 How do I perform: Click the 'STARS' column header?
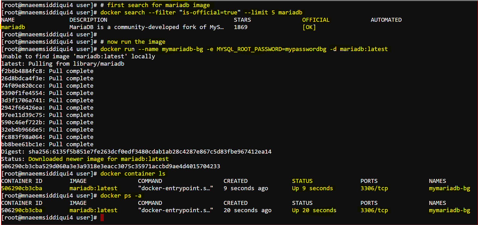242,20
